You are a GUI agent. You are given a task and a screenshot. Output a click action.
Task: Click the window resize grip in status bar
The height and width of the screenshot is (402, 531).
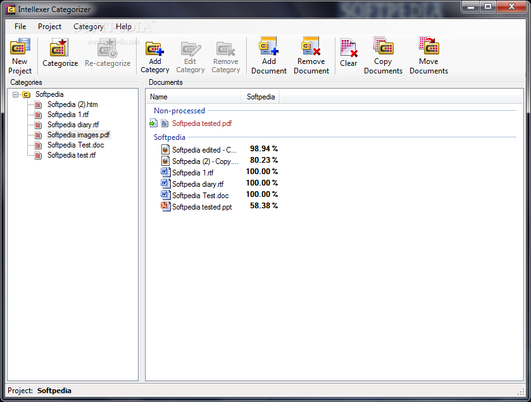click(521, 392)
